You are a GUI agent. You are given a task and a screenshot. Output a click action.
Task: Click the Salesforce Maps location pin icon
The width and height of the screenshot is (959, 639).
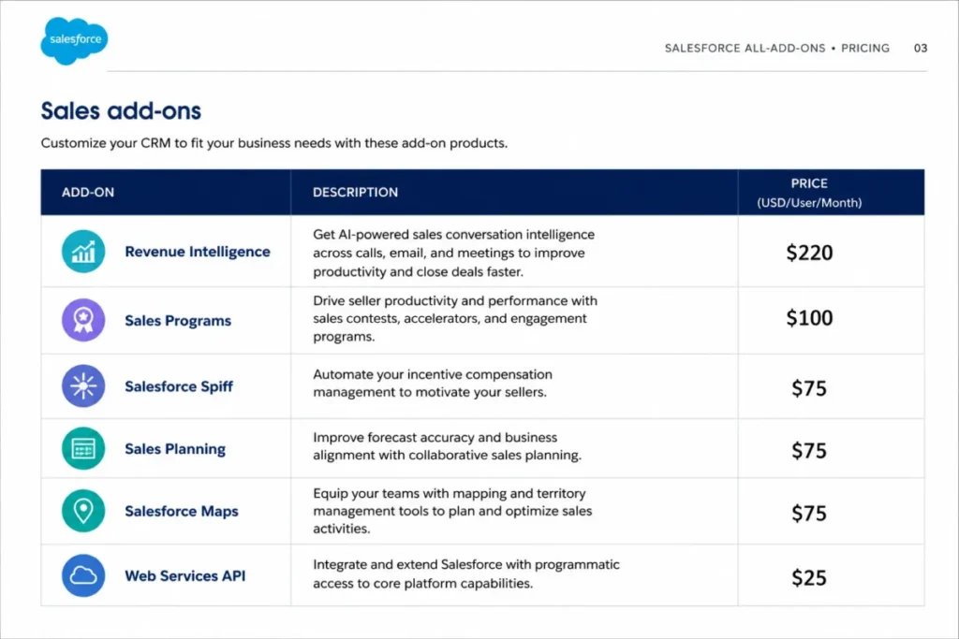(83, 511)
